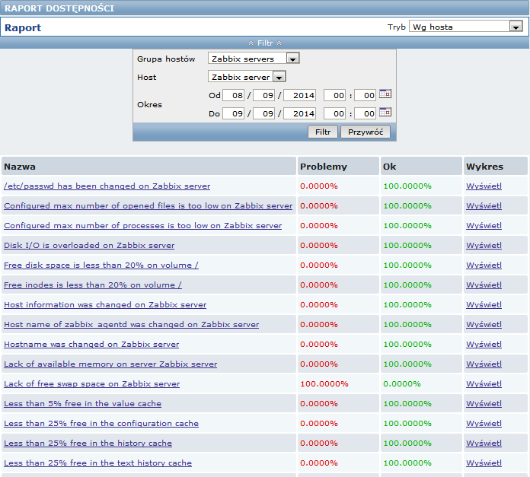This screenshot has height=477, width=530.
Task: Open Disk I/O is overloaded trigger
Action: click(x=89, y=246)
